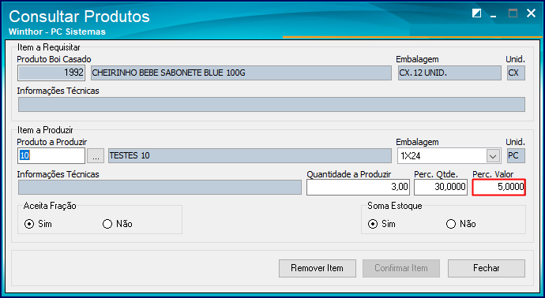Click the Perc. Valor field
Screen dimensions: 545x298
(x=498, y=188)
